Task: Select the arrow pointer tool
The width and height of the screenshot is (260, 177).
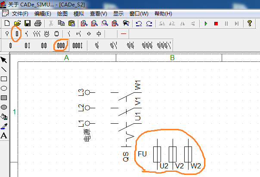Action: point(4,60)
